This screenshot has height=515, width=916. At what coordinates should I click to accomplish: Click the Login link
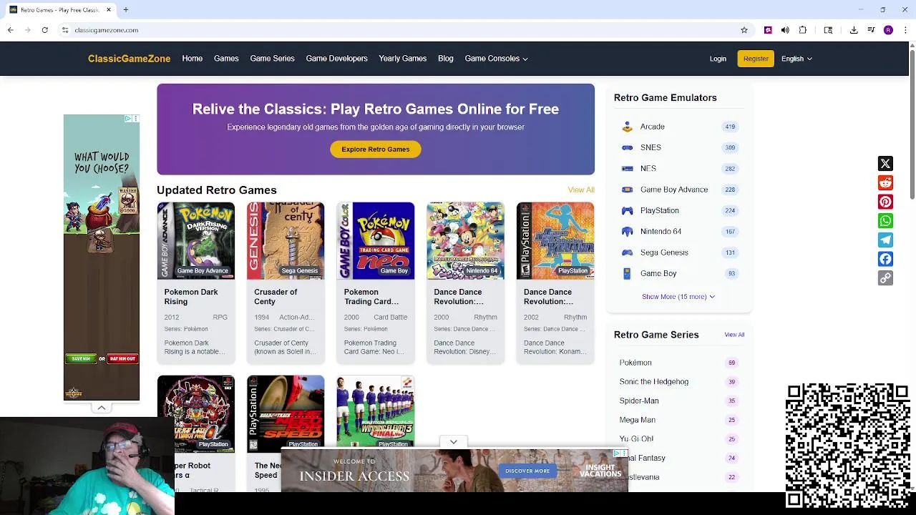pyautogui.click(x=718, y=59)
